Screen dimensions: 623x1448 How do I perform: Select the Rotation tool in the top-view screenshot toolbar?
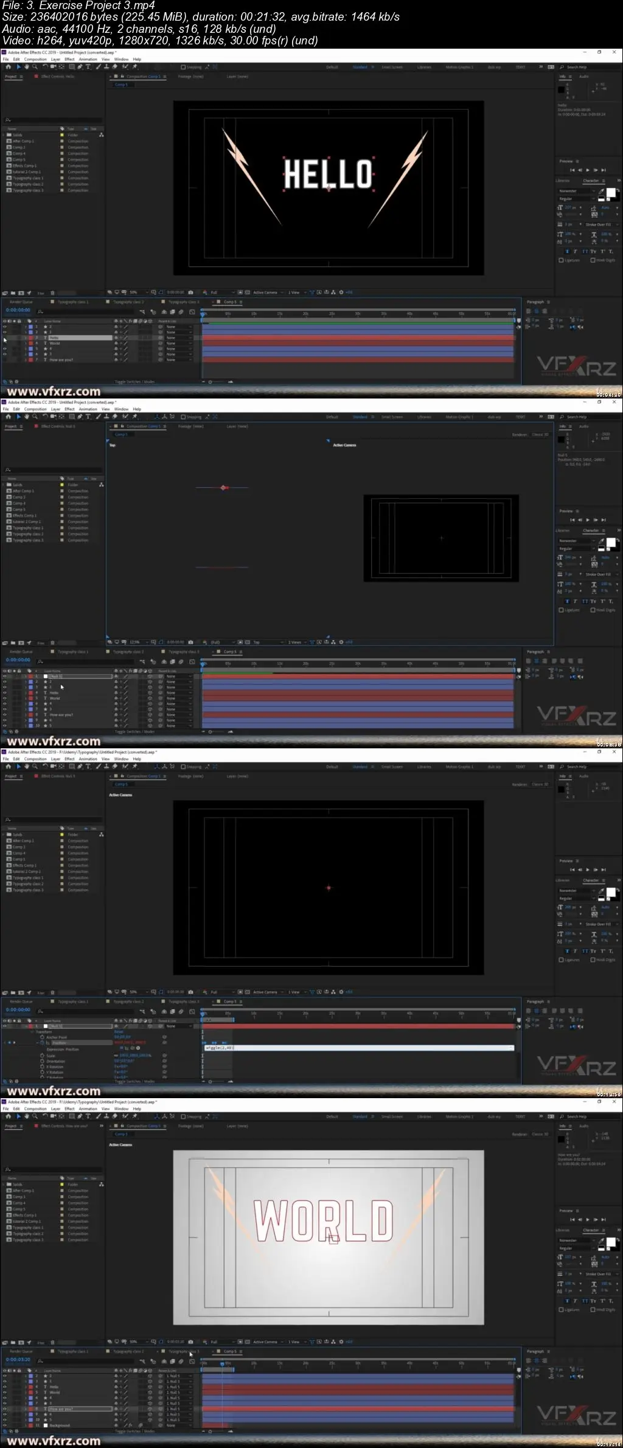point(45,417)
